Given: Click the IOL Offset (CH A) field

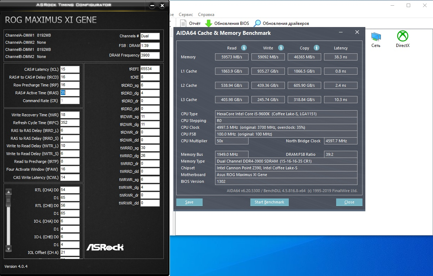Looking at the screenshot, I should click(70, 253).
